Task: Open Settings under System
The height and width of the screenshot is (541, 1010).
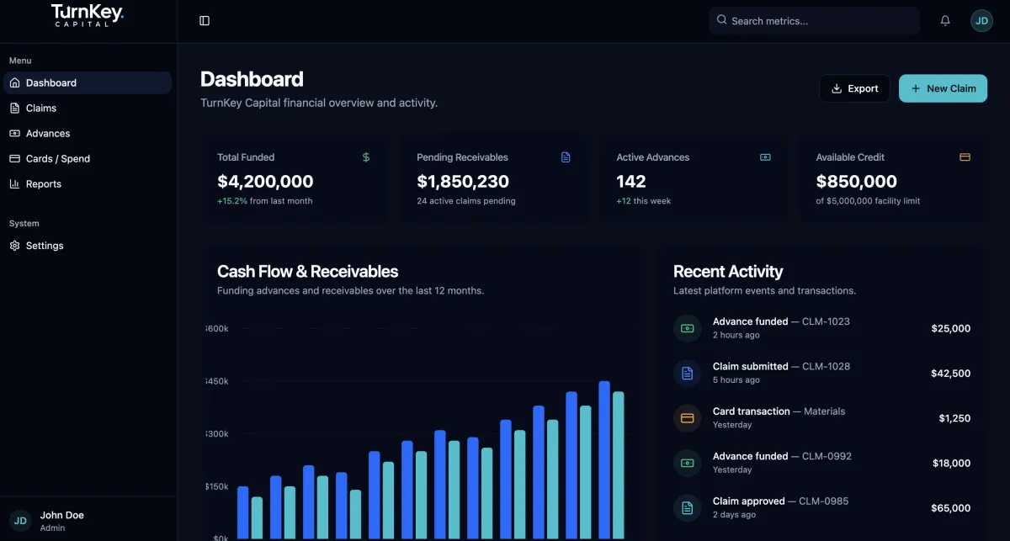Action: pyautogui.click(x=45, y=246)
